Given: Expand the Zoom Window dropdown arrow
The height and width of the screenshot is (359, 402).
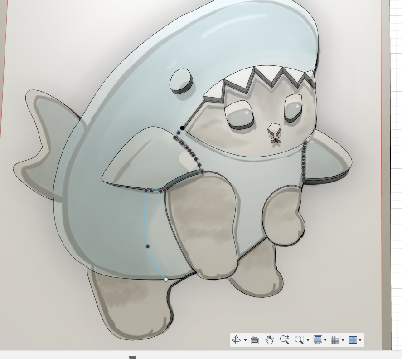Looking at the screenshot, I should (x=308, y=340).
